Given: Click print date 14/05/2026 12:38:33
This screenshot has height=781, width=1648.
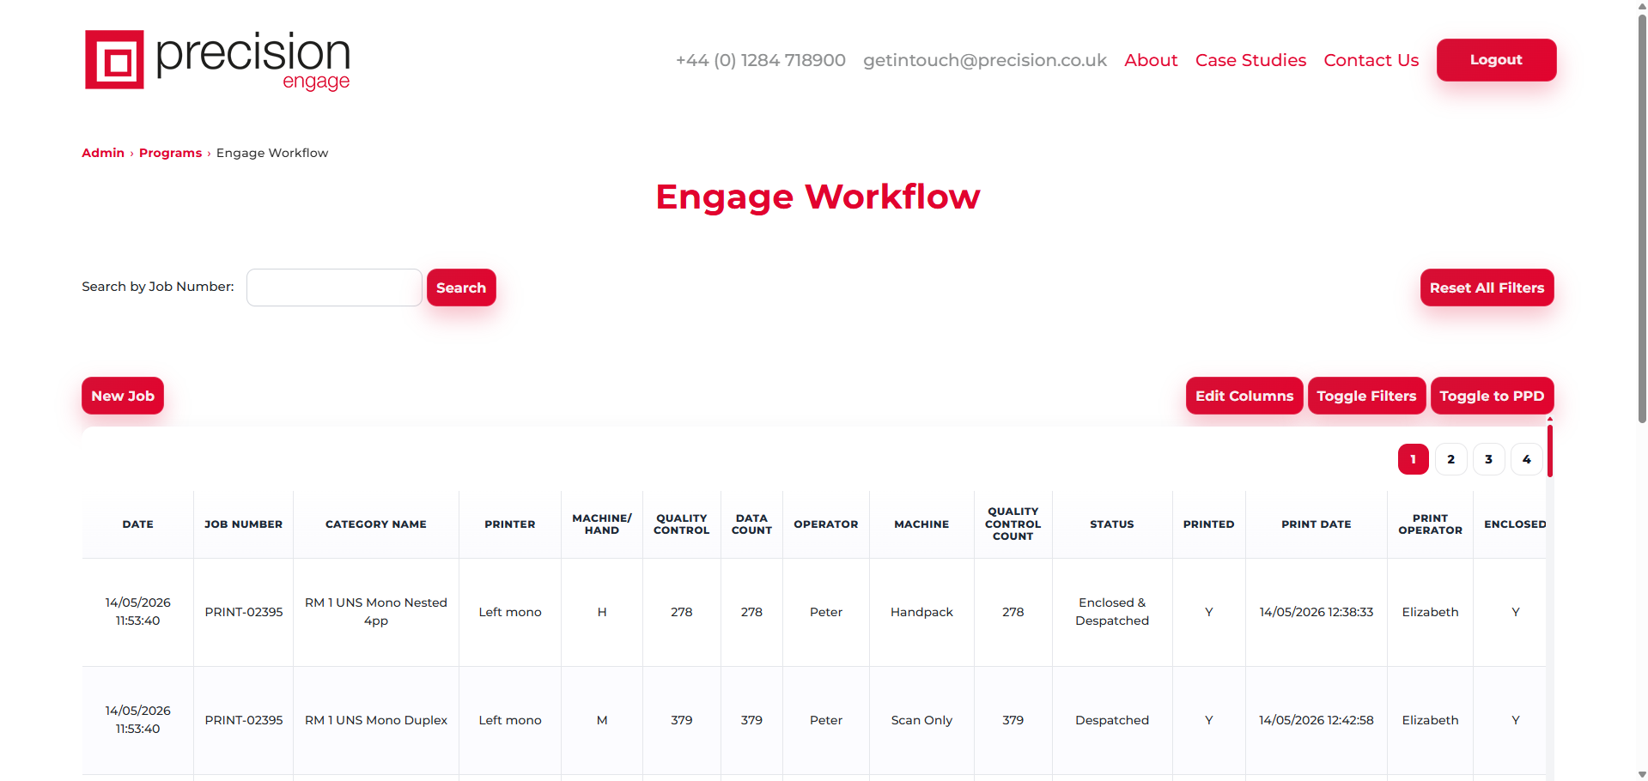Looking at the screenshot, I should (x=1316, y=612).
